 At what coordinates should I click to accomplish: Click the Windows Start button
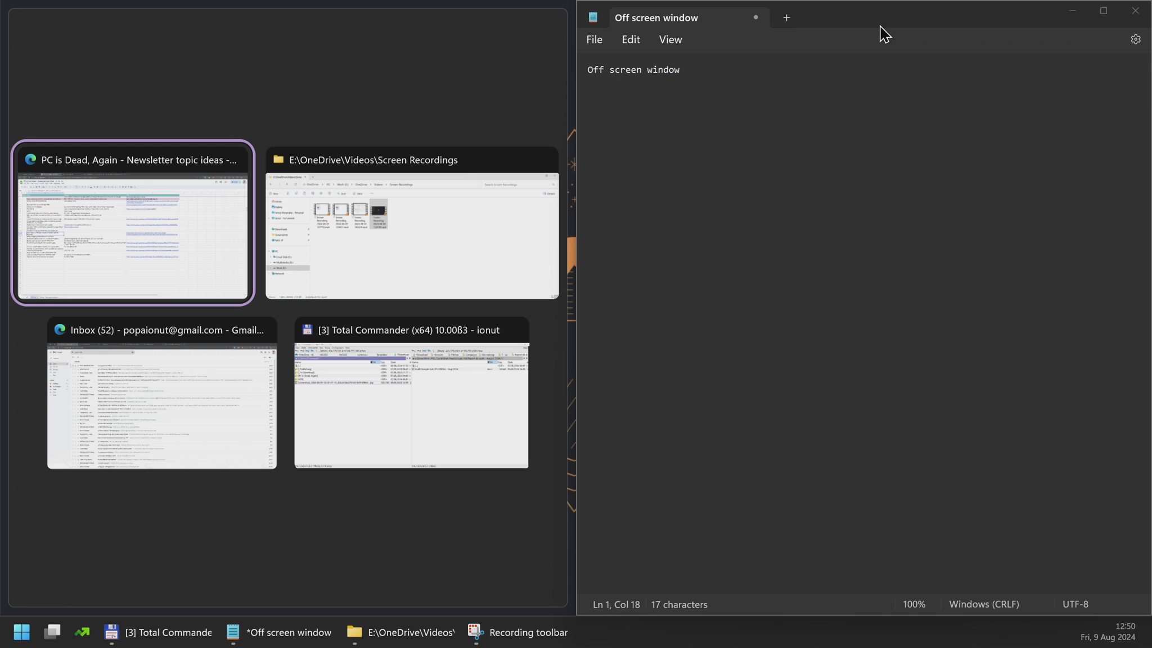tap(21, 632)
